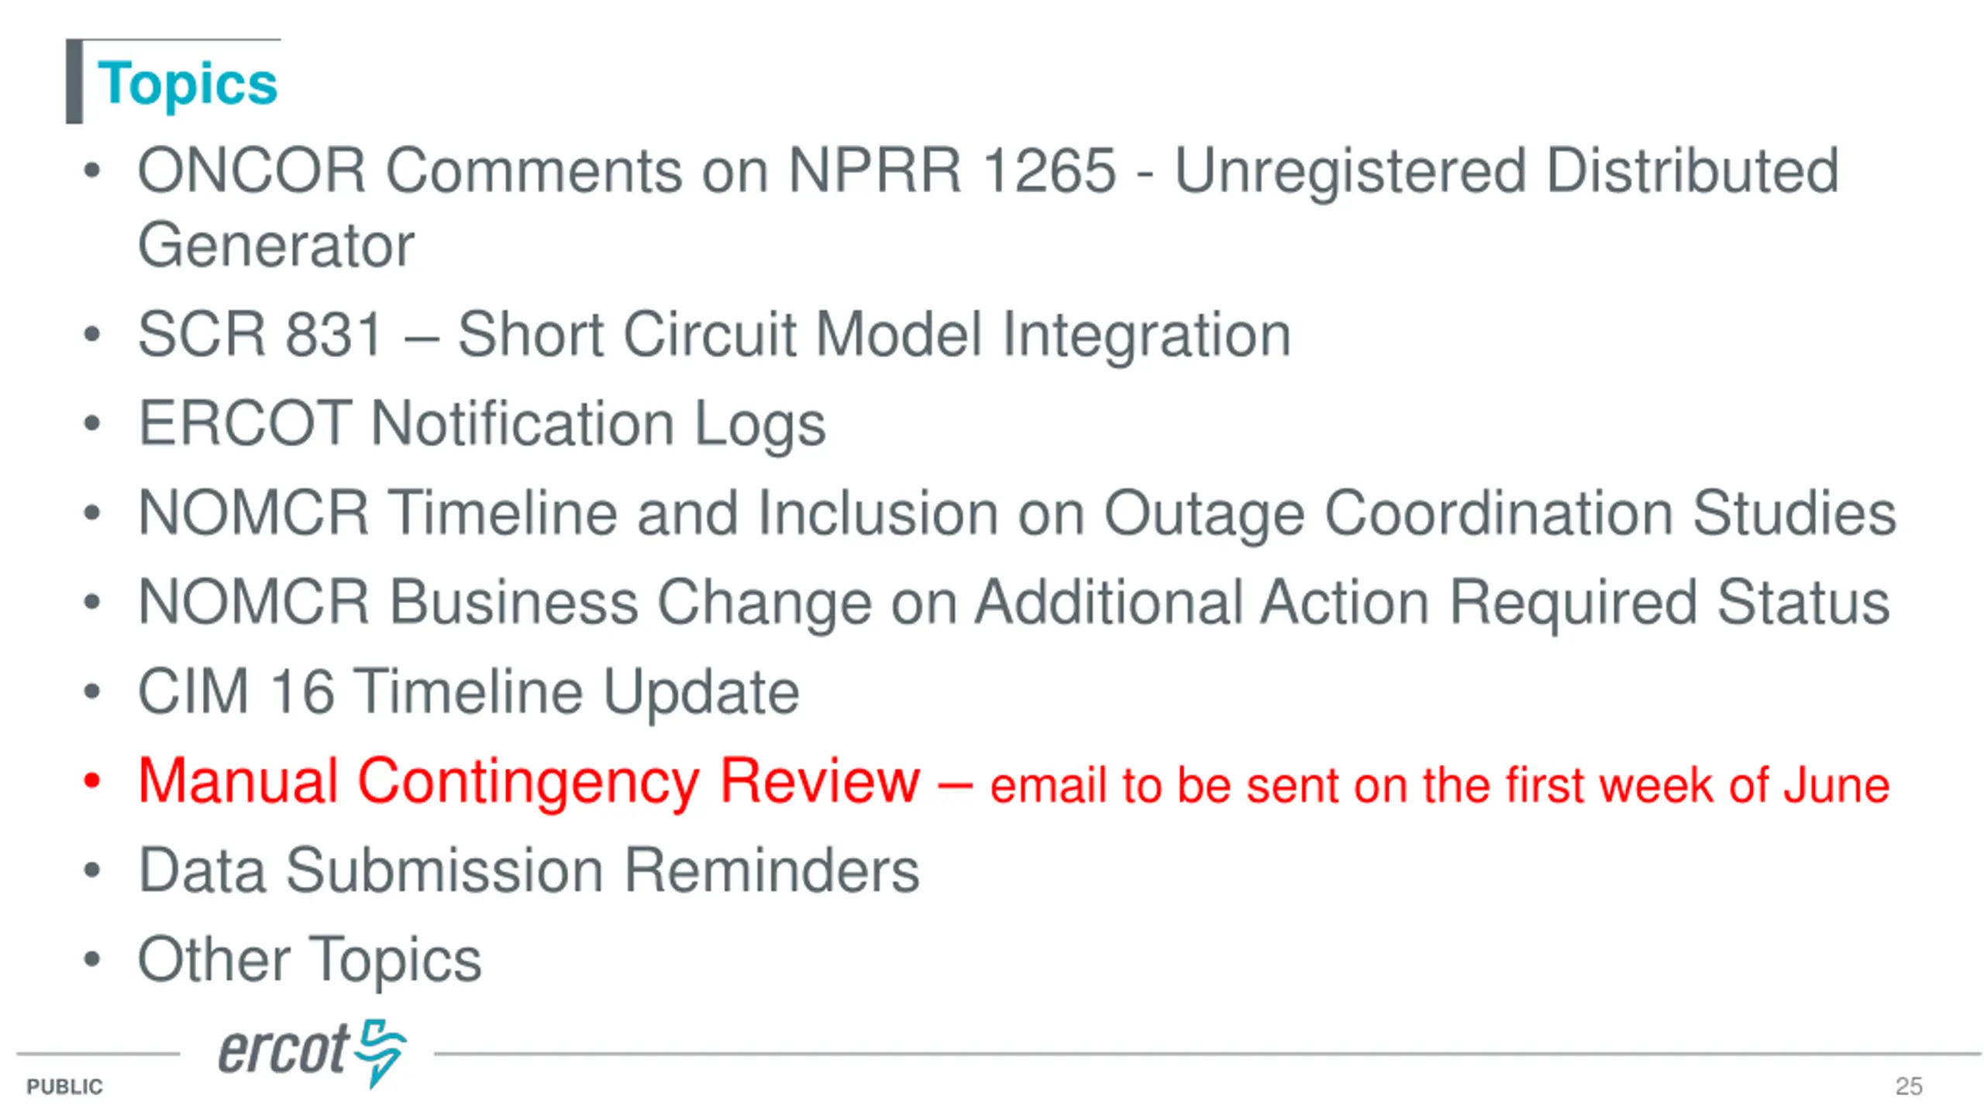Click the ERCOT logo in the footer

tap(312, 1053)
